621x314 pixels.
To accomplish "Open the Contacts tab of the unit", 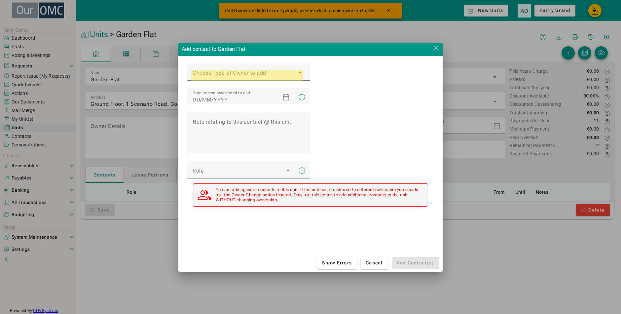I will point(104,175).
